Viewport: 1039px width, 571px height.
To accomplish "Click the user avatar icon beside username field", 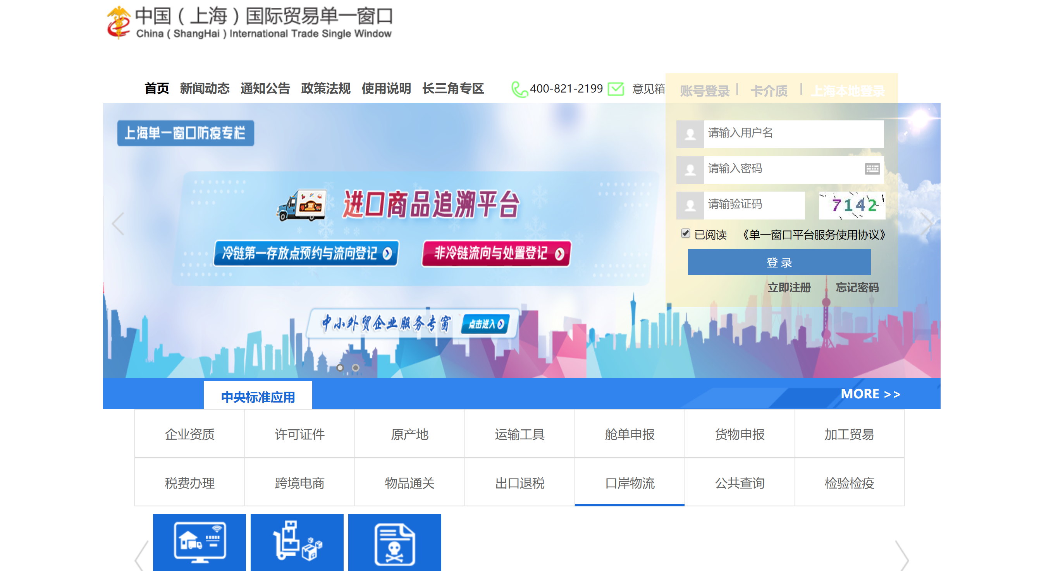I will pos(690,134).
